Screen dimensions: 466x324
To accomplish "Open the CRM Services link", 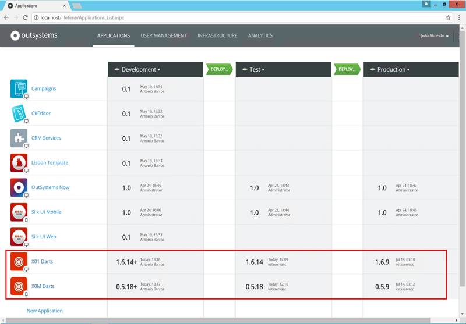I will (x=46, y=138).
